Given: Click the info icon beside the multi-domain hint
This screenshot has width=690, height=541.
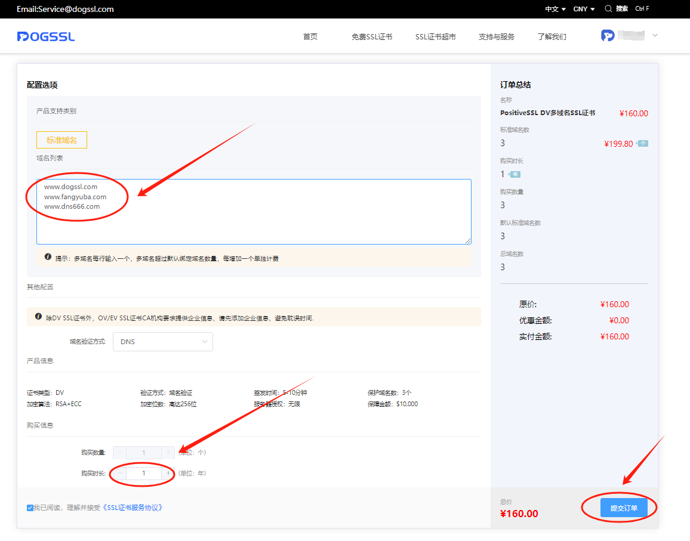Looking at the screenshot, I should pyautogui.click(x=48, y=257).
